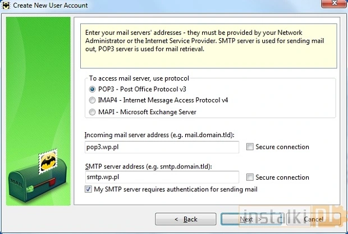The width and height of the screenshot is (348, 234).
Task: Select POP3 - Post Office Protocol v3
Action: click(93, 89)
